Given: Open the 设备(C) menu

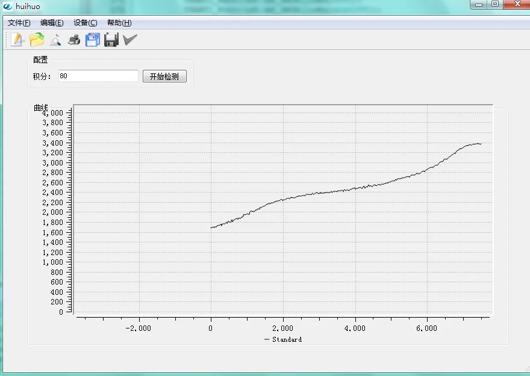Looking at the screenshot, I should 85,23.
